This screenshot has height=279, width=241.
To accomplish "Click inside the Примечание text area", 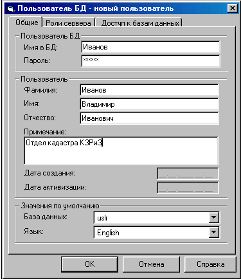I will coord(121,150).
